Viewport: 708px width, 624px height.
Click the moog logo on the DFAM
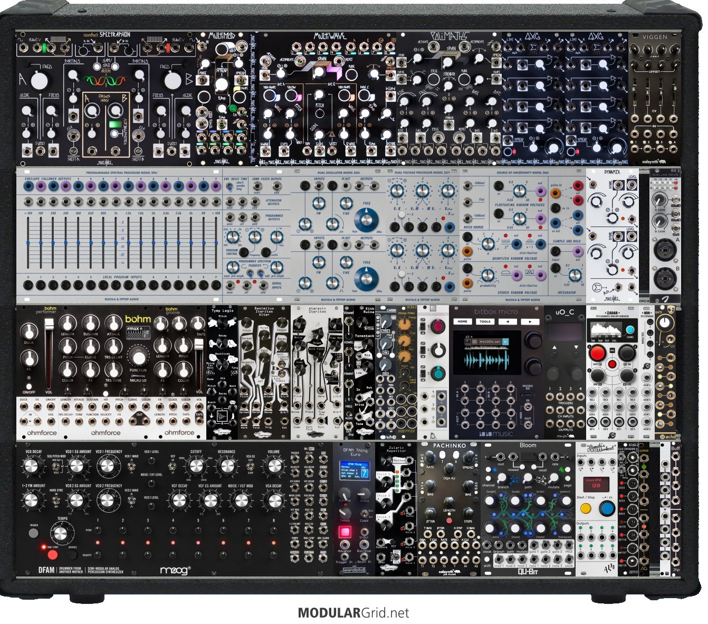175,570
